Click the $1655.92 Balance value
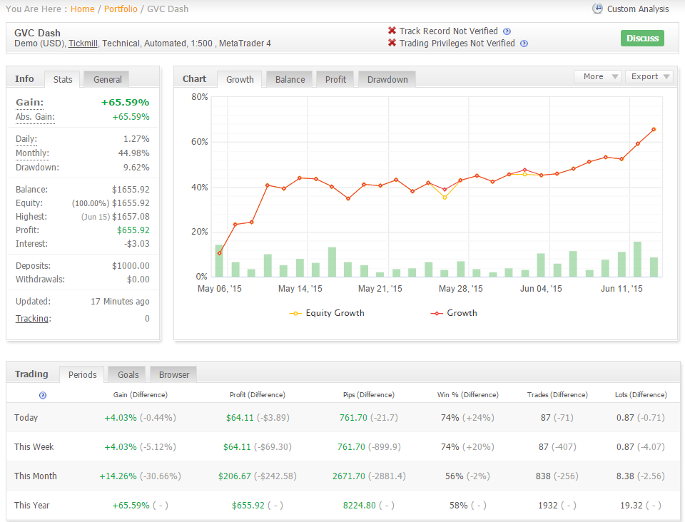 131,190
